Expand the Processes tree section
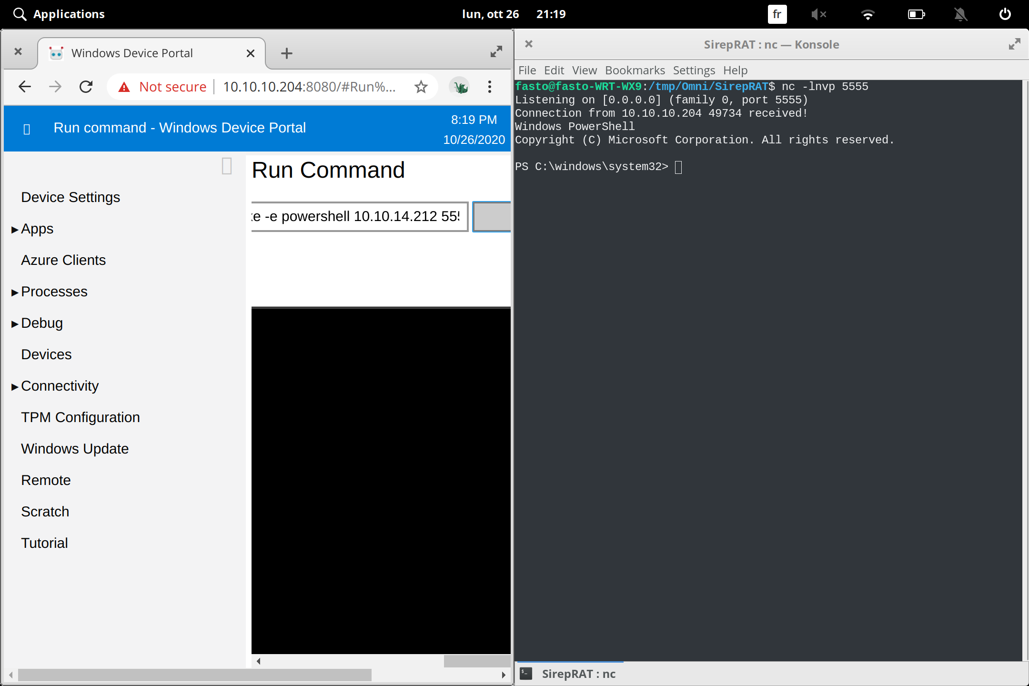The image size is (1029, 686). pyautogui.click(x=15, y=293)
